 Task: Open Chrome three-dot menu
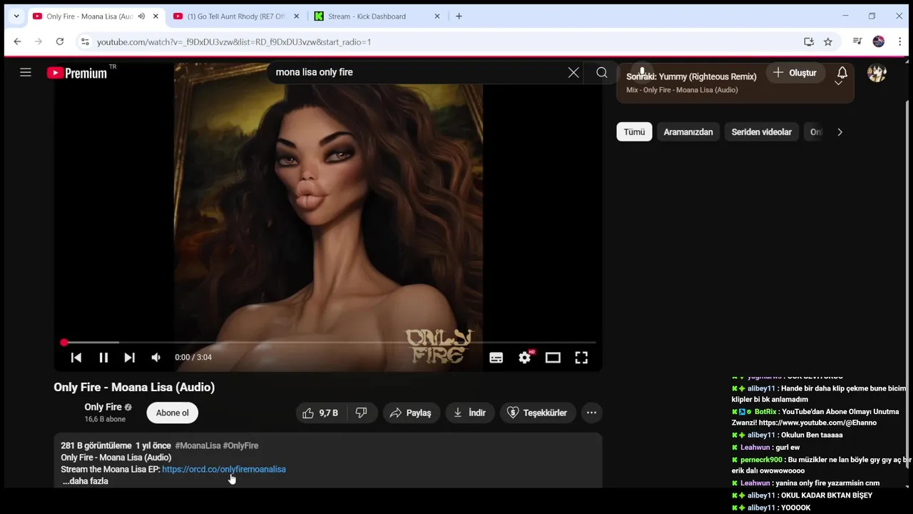coord(899,42)
